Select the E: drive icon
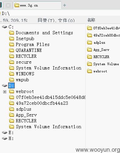The width and height of the screenshot is (120, 153). (x=5, y=132)
